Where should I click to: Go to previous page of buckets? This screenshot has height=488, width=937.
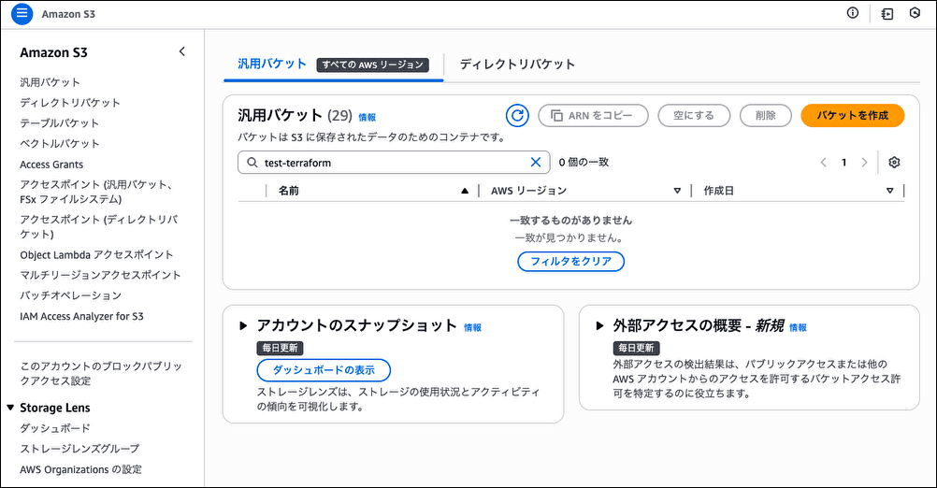point(824,163)
